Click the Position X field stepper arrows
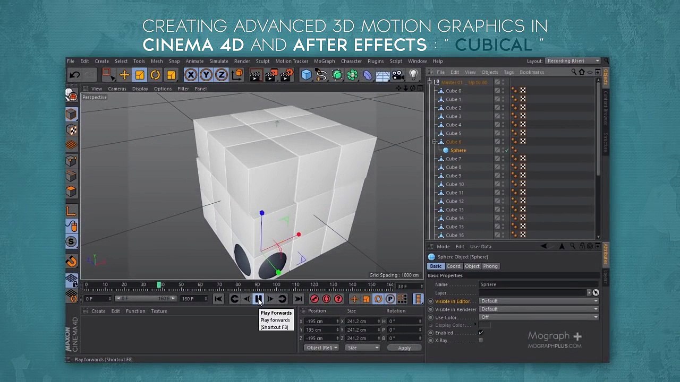Viewport: 680px width, 382px height. [x=337, y=321]
